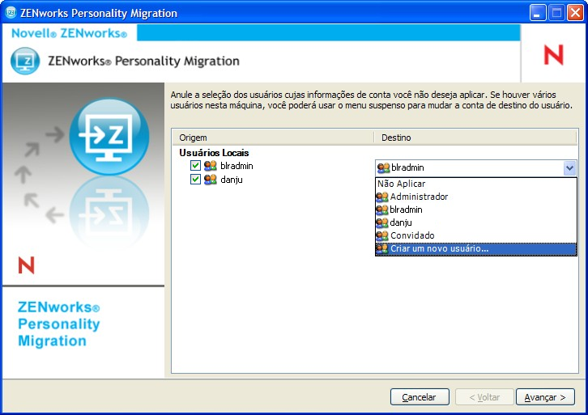Close the ZENworks Personality Migration window
The height and width of the screenshot is (415, 588).
point(575,13)
